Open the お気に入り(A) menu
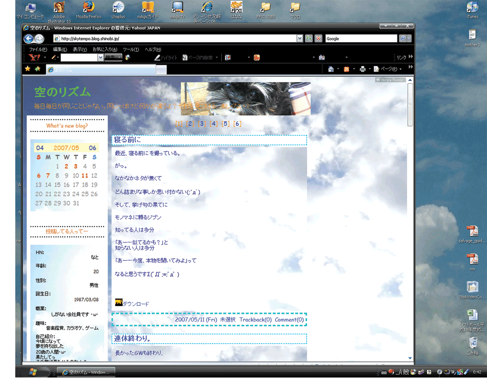 click(105, 49)
